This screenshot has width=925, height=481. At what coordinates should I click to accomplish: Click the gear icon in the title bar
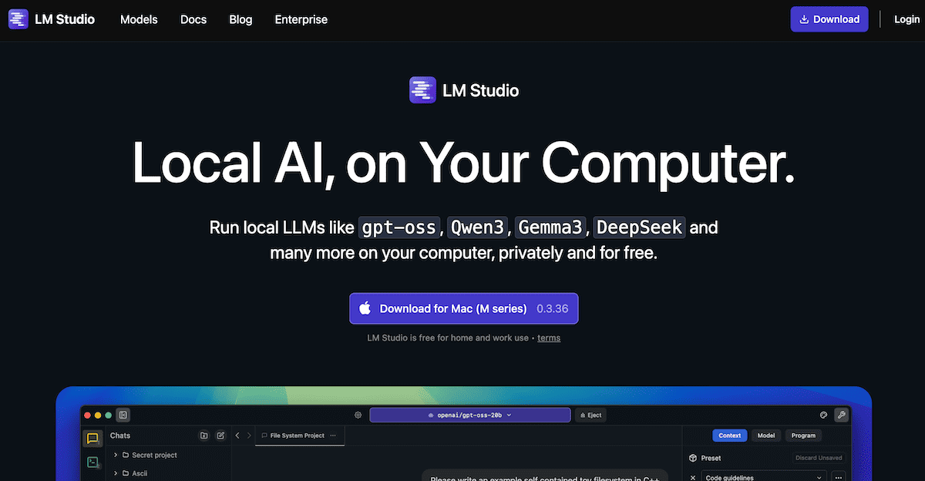(357, 415)
